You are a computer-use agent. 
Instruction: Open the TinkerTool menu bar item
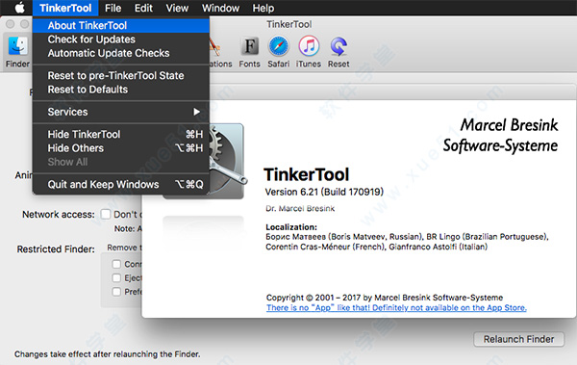click(65, 8)
